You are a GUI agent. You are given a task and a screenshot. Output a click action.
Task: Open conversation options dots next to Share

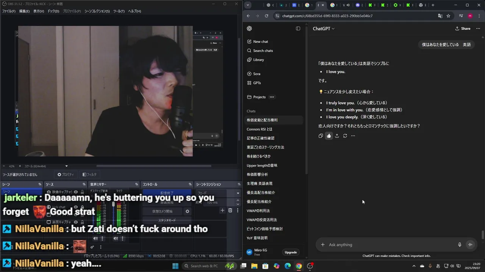click(x=478, y=29)
